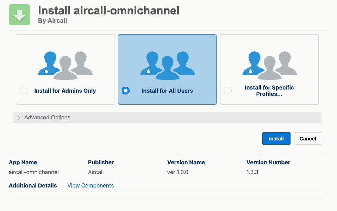
Task: Open the View Components link
Action: tap(91, 185)
